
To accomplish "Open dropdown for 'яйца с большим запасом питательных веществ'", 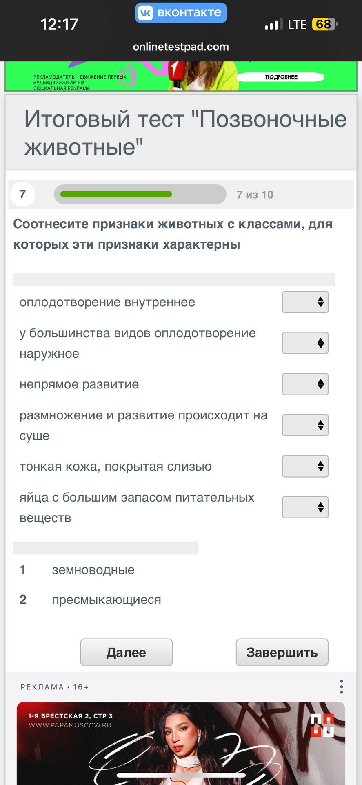I will 305,507.
